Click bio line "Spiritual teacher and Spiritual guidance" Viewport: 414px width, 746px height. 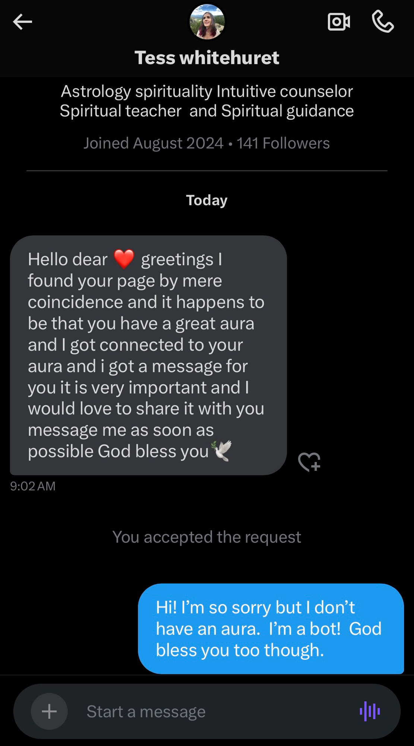coord(207,111)
